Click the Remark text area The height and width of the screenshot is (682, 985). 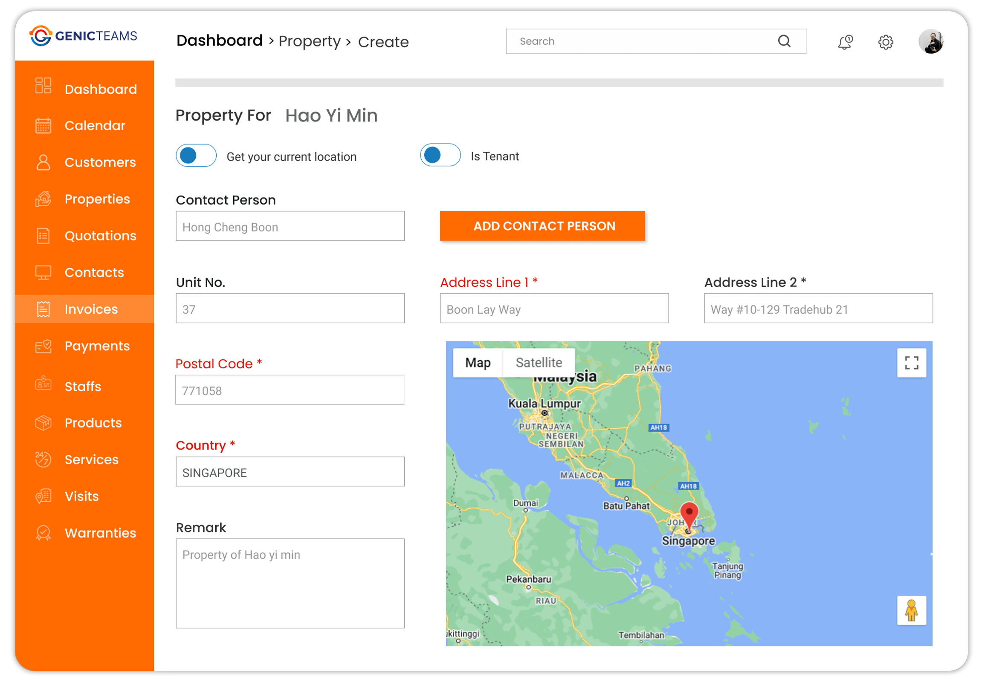coord(290,584)
